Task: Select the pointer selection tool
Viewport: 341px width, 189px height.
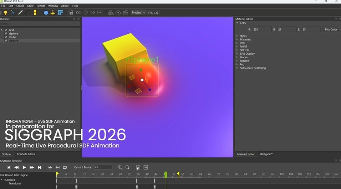Action: coord(13,12)
